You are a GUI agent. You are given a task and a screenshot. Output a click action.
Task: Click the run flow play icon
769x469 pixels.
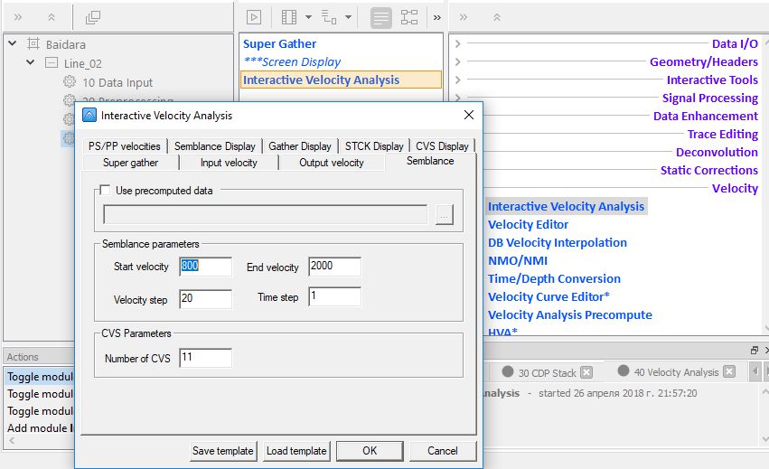[x=254, y=18]
